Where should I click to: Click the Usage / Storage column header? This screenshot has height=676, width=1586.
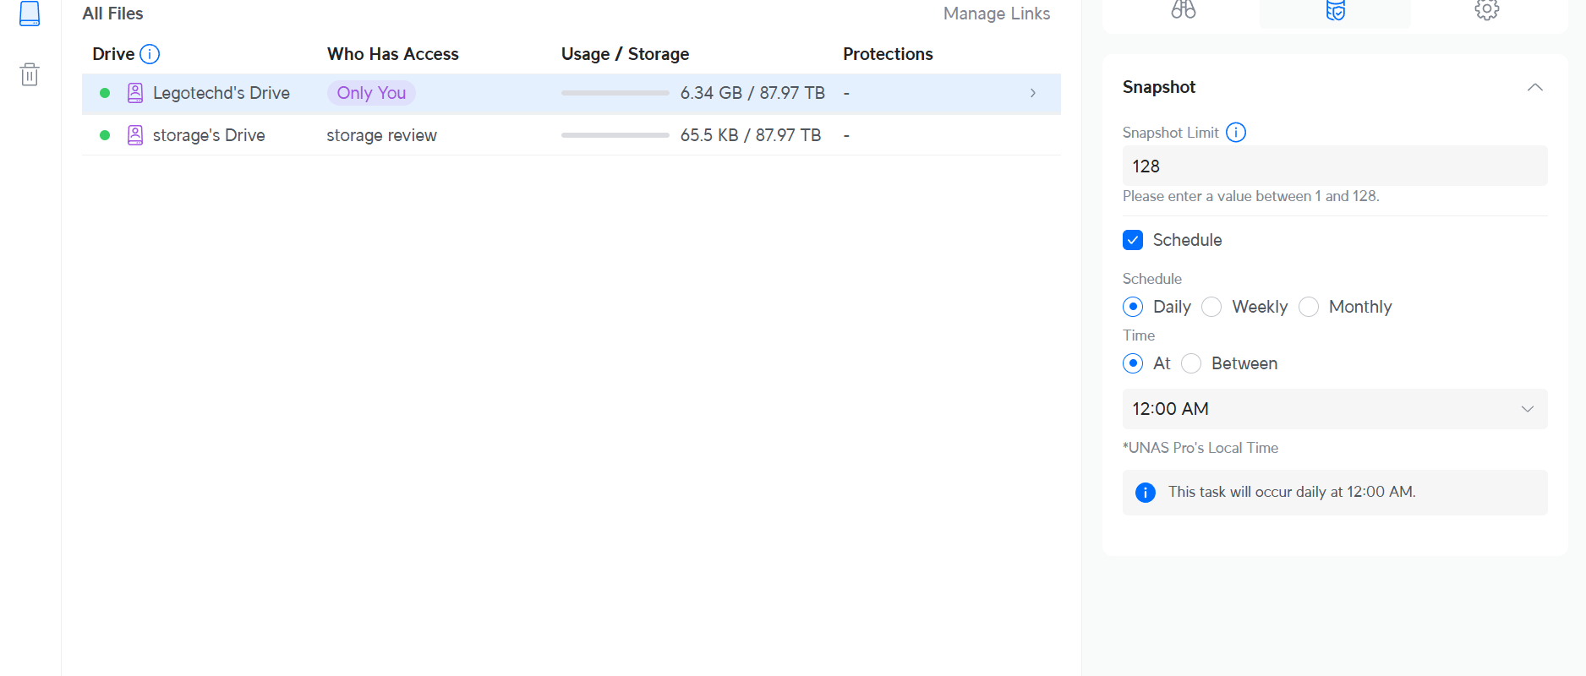pos(626,54)
